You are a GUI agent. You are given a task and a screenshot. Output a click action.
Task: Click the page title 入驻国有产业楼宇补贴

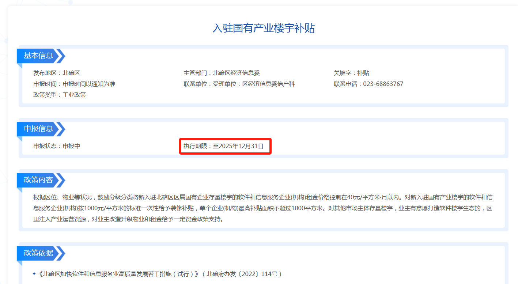pyautogui.click(x=263, y=28)
